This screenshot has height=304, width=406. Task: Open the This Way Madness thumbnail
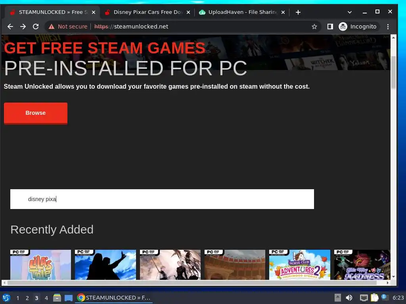(362, 264)
